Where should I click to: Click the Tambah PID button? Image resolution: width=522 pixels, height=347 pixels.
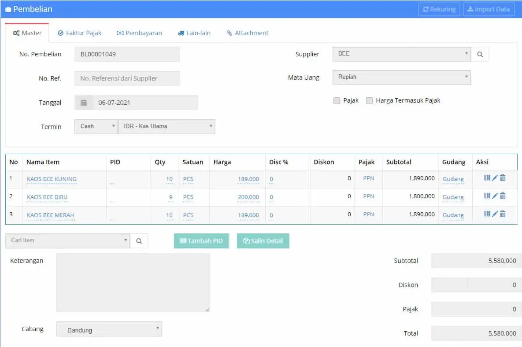201,241
